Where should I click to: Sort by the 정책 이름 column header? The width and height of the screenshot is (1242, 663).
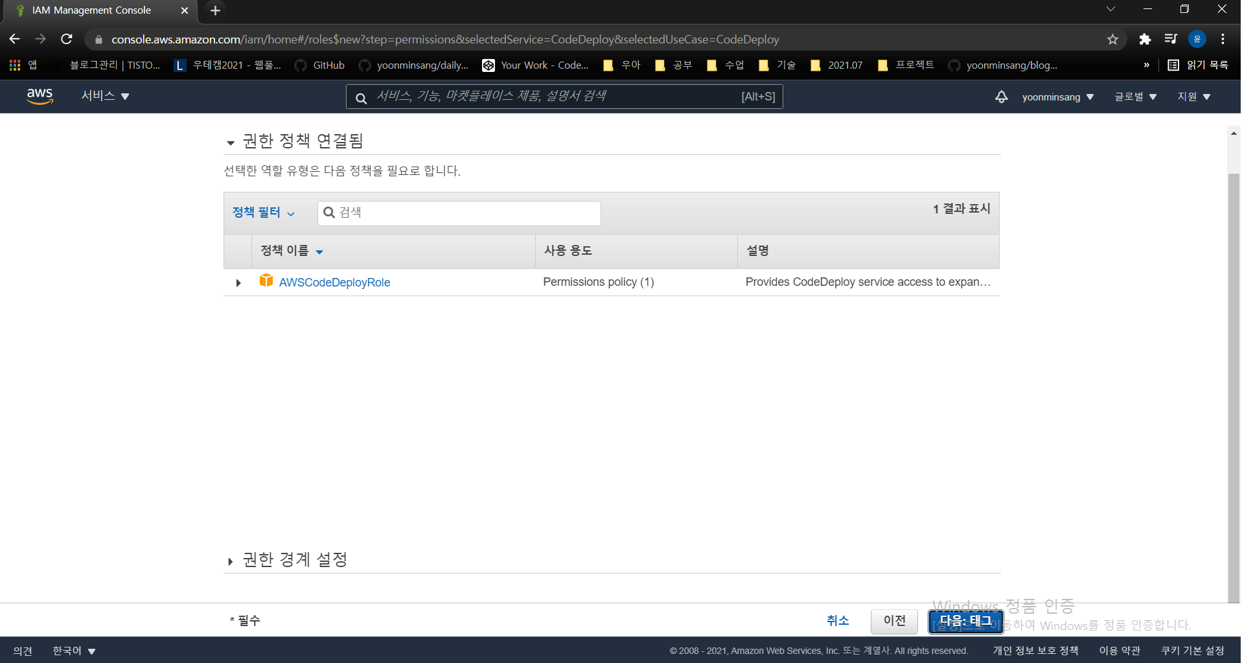(x=292, y=251)
